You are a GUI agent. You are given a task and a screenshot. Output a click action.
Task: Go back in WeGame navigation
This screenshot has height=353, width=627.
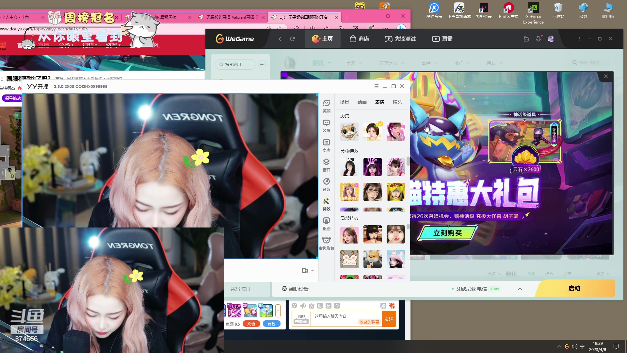pos(280,39)
